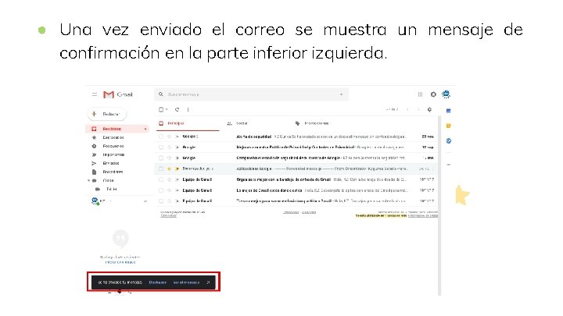Click inside the Buscar mensaje search field

point(251,94)
